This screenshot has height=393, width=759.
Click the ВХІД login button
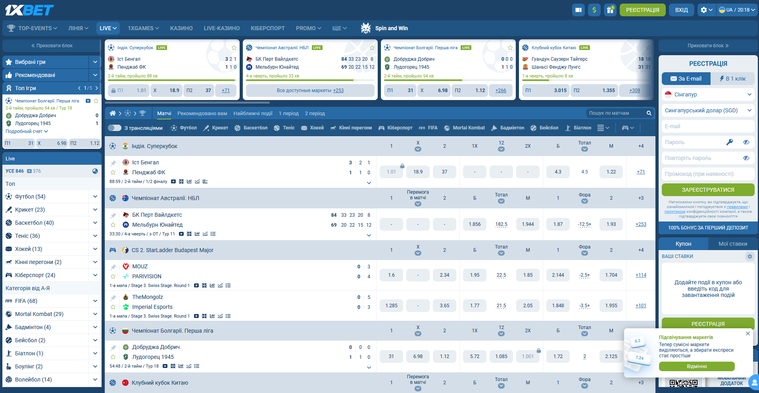pos(681,10)
